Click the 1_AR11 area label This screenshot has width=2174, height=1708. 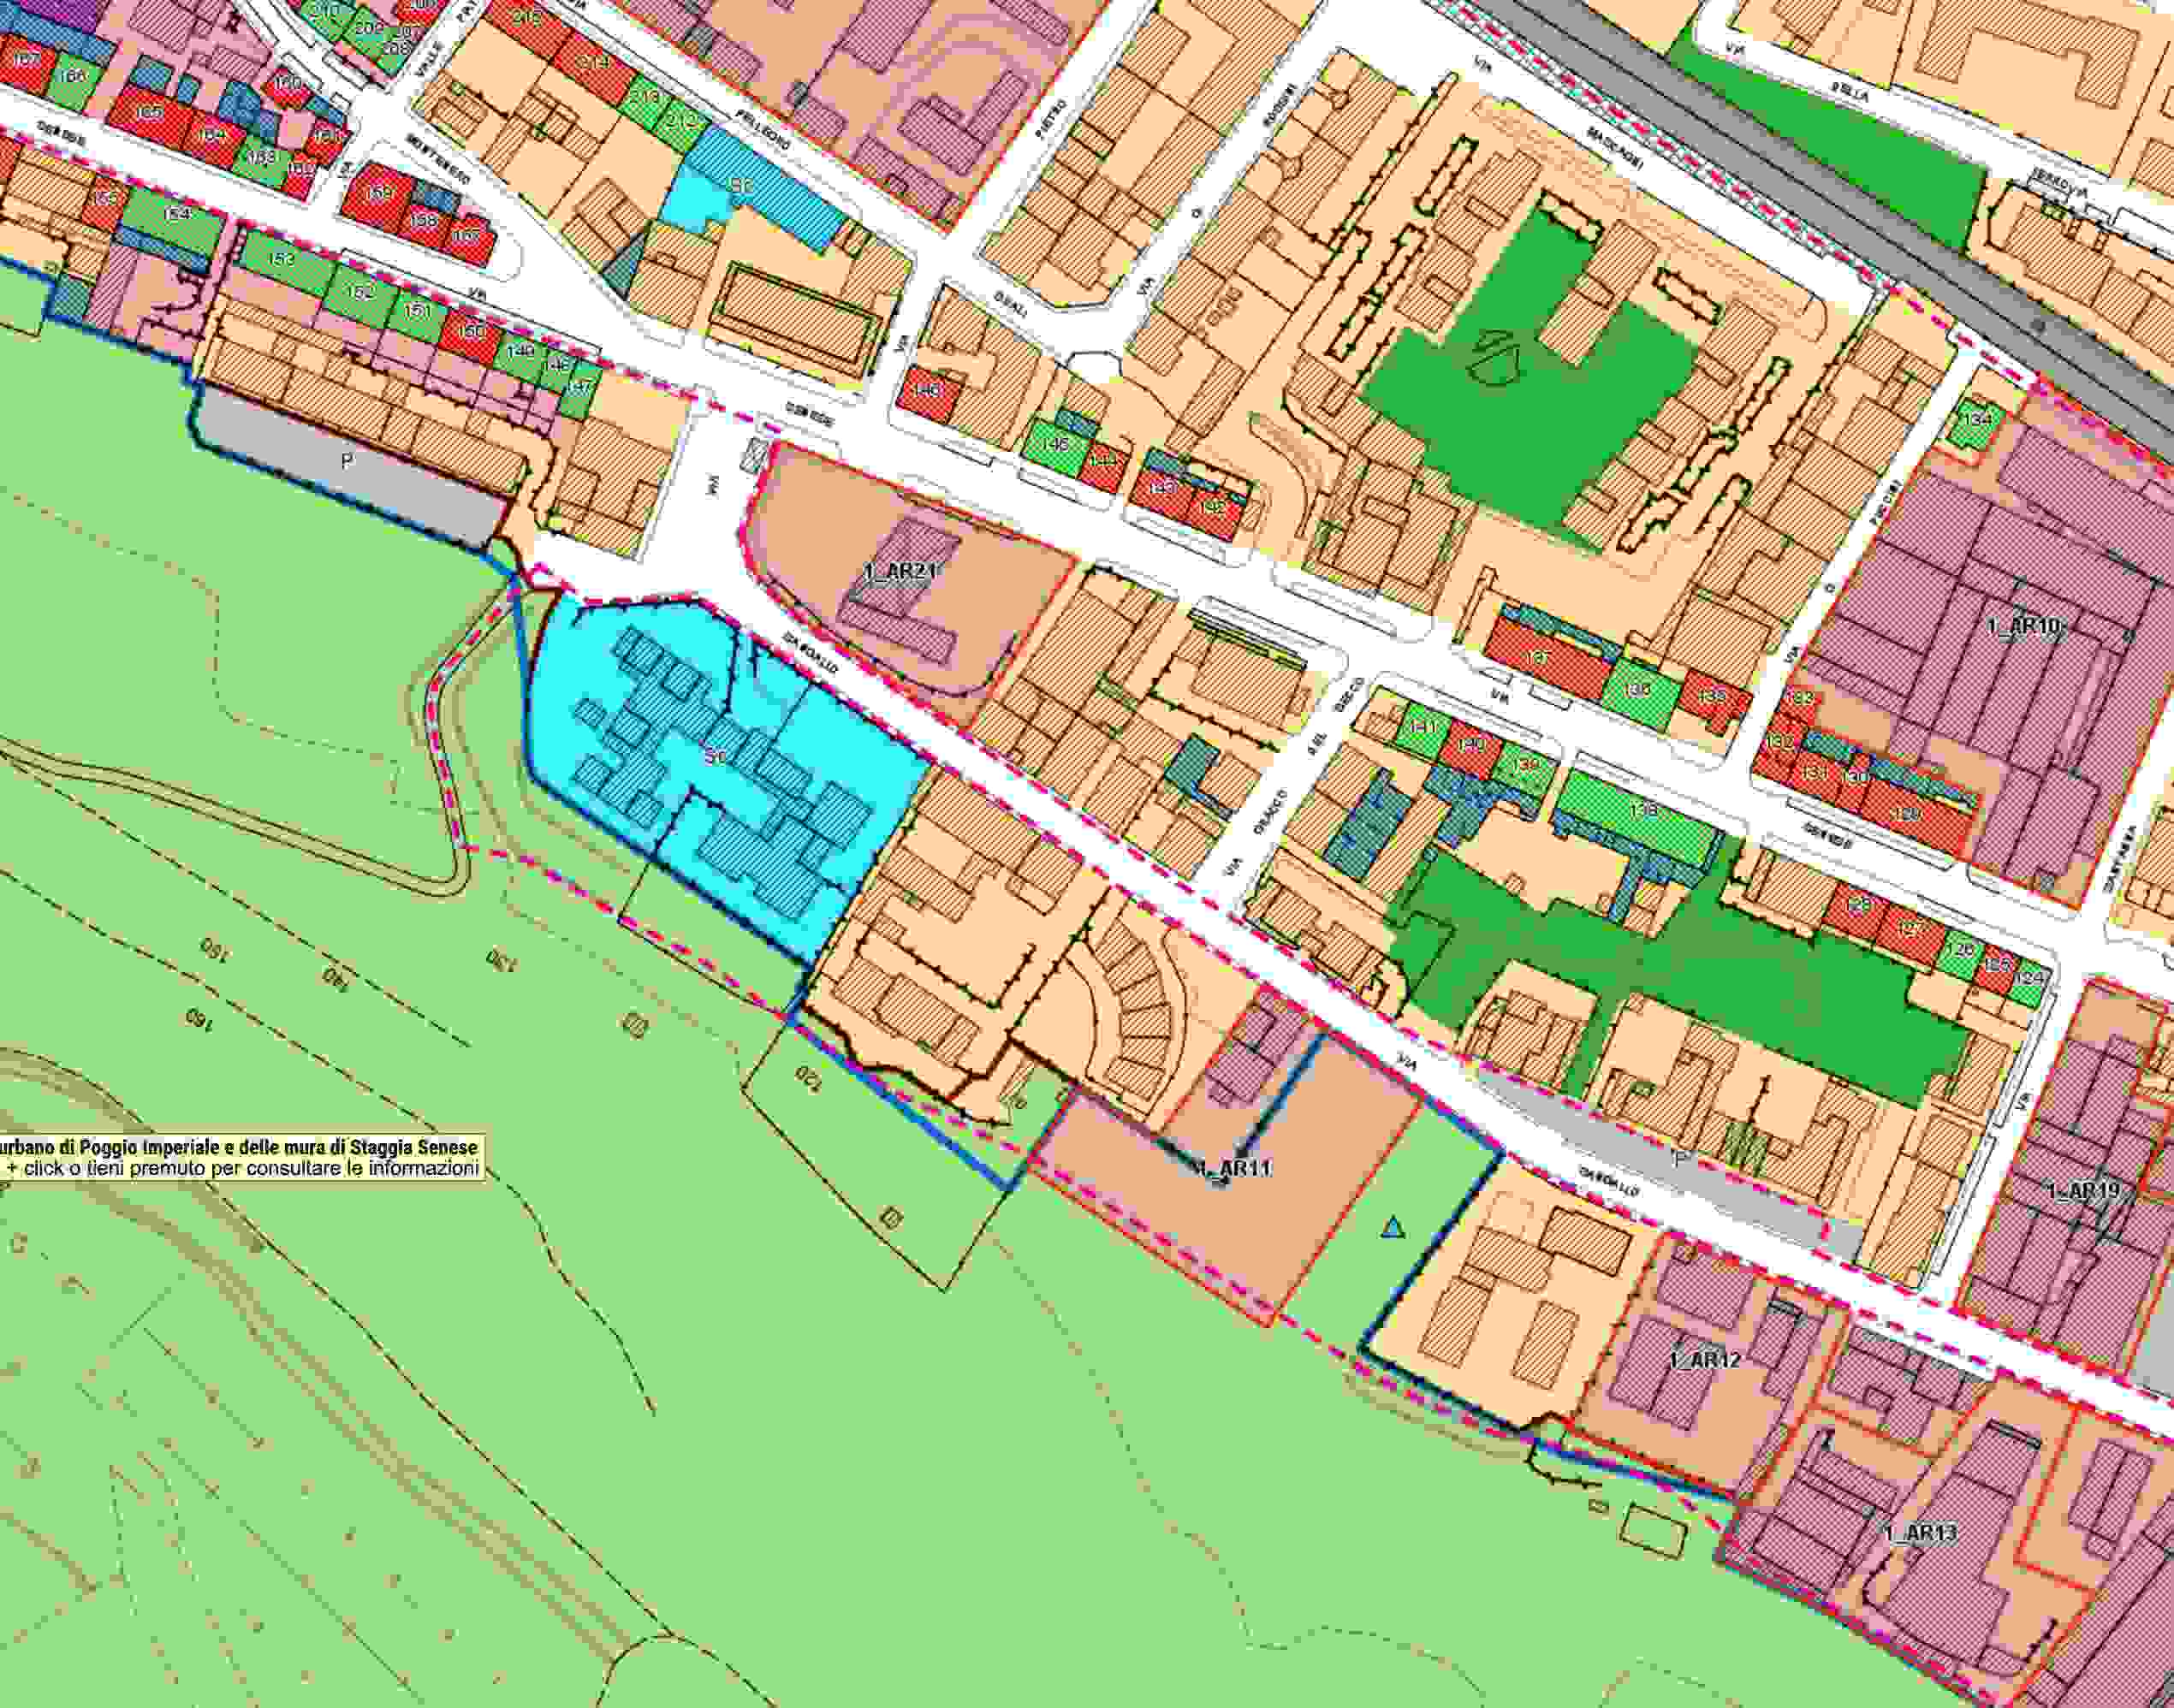click(1232, 1167)
